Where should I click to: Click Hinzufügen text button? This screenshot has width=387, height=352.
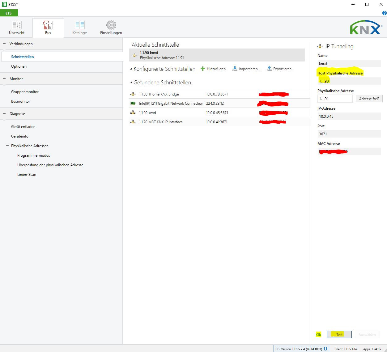(216, 69)
